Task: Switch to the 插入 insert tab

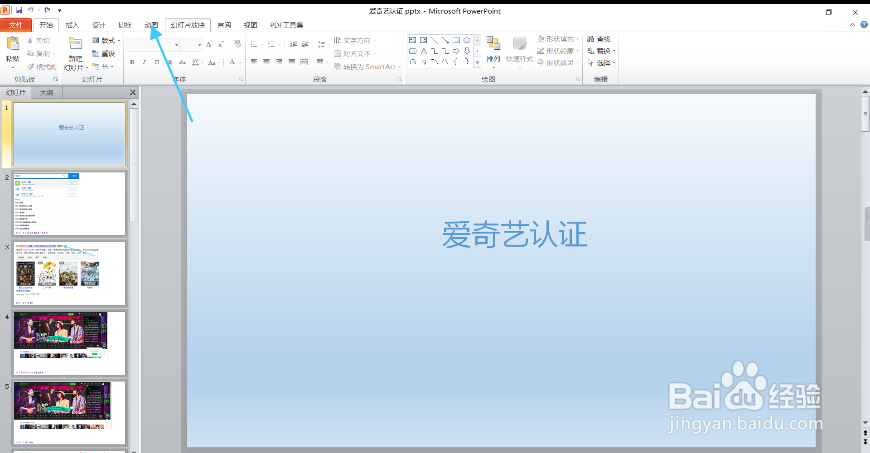Action: coord(72,25)
